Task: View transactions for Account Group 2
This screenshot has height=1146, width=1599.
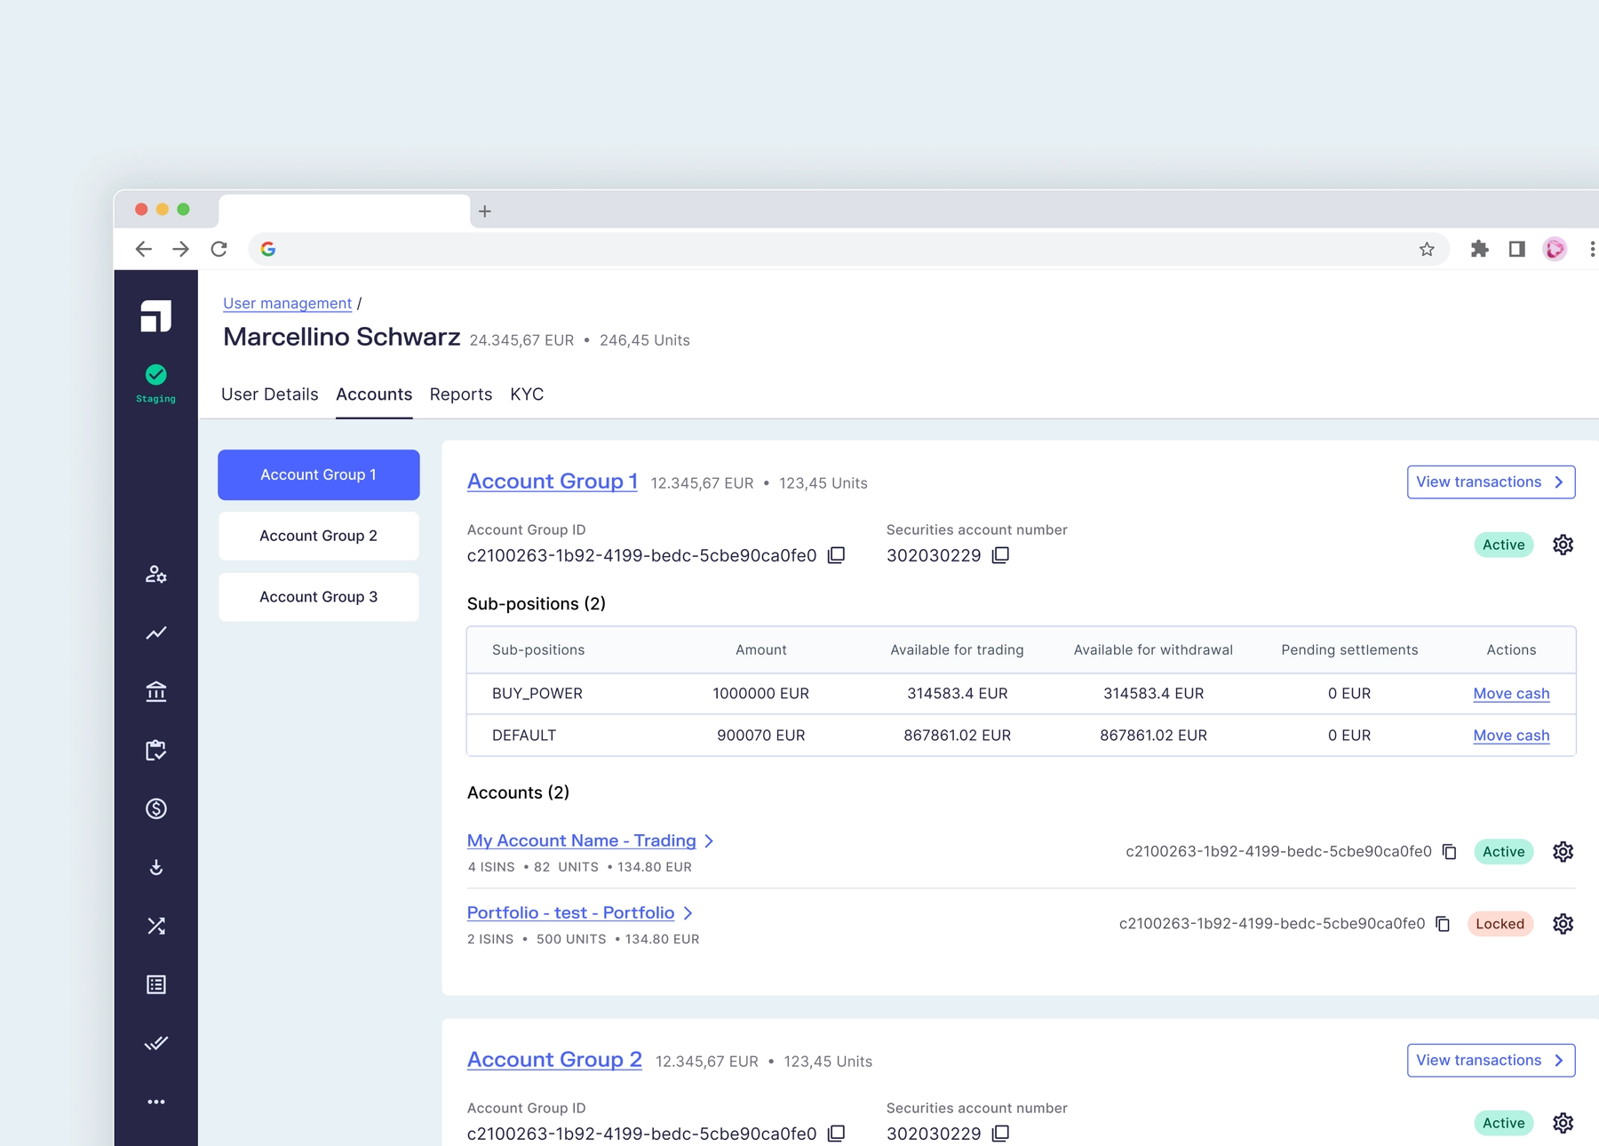Action: tap(1491, 1061)
